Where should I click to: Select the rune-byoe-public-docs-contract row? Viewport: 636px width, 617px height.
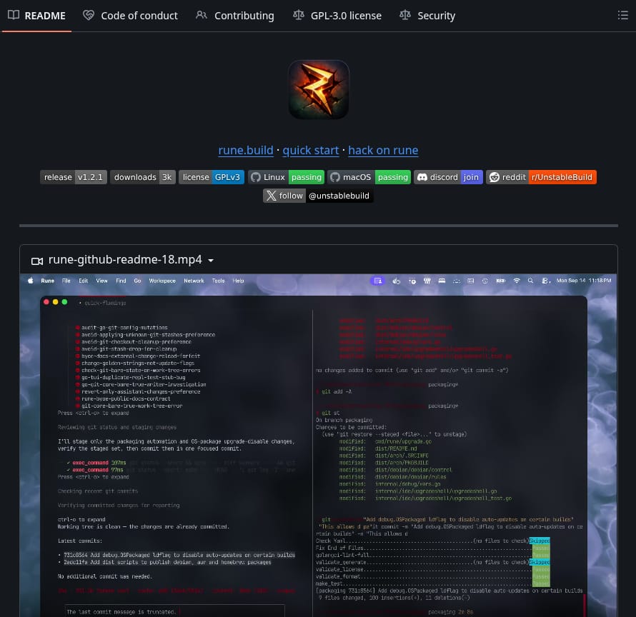(x=123, y=399)
